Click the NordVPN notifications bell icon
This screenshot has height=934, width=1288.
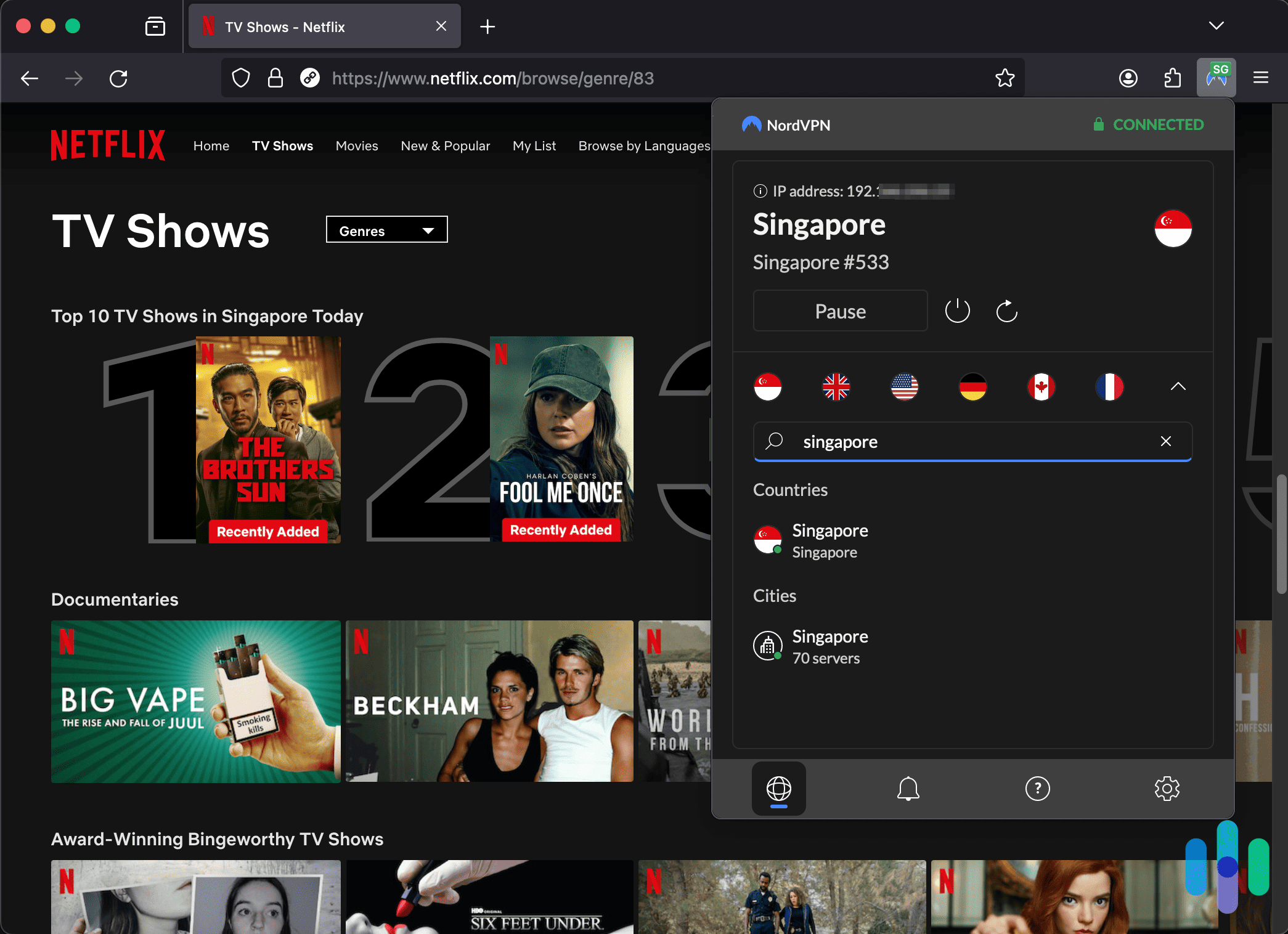point(907,788)
